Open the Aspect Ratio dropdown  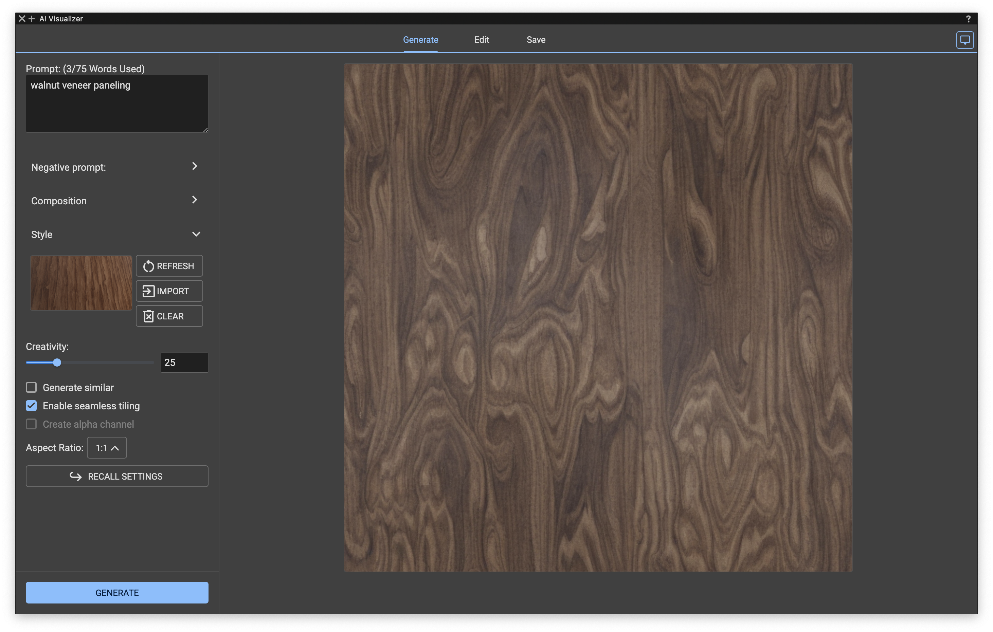point(107,448)
